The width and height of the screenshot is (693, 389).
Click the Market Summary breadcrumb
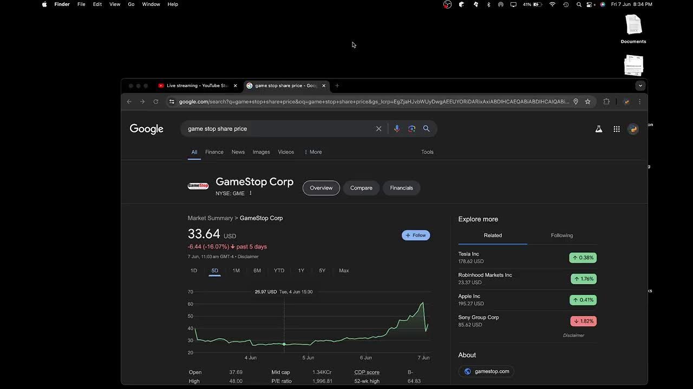[x=210, y=218]
